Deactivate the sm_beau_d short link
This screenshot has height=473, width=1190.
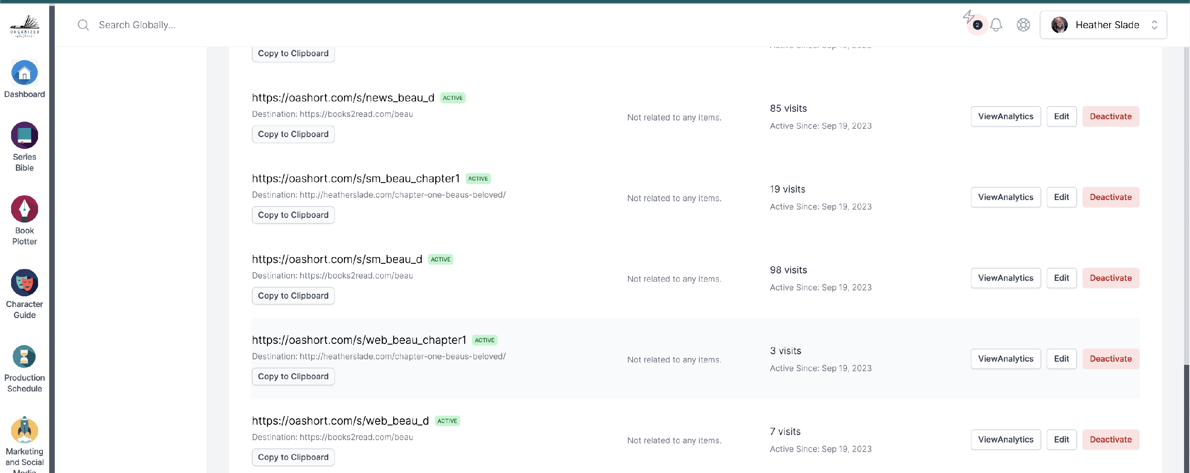[x=1111, y=278]
